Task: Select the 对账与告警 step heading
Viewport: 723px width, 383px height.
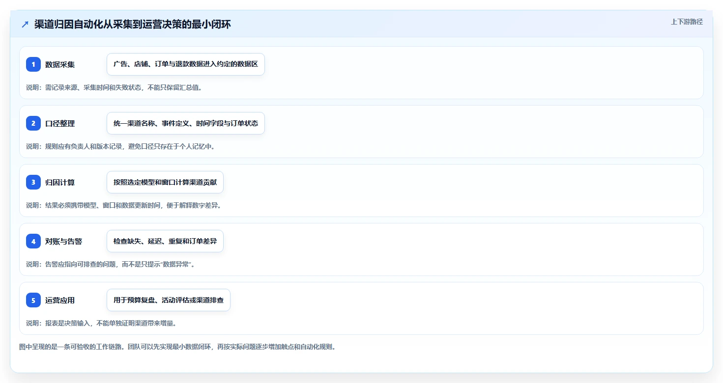Action: point(63,241)
